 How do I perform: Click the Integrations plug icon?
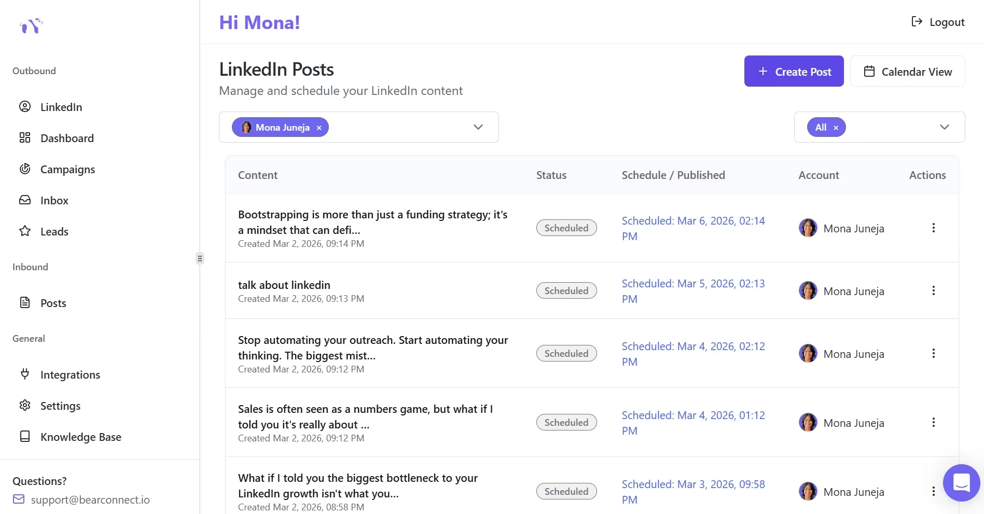click(25, 374)
